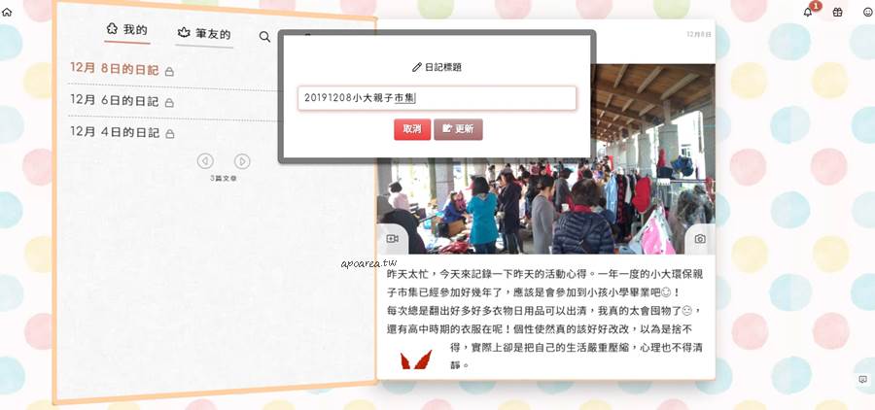Click the diary search magnifier icon

pos(264,37)
